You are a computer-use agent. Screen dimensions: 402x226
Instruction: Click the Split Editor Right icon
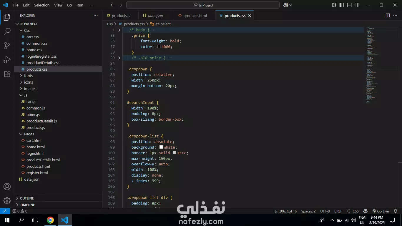[388, 16]
